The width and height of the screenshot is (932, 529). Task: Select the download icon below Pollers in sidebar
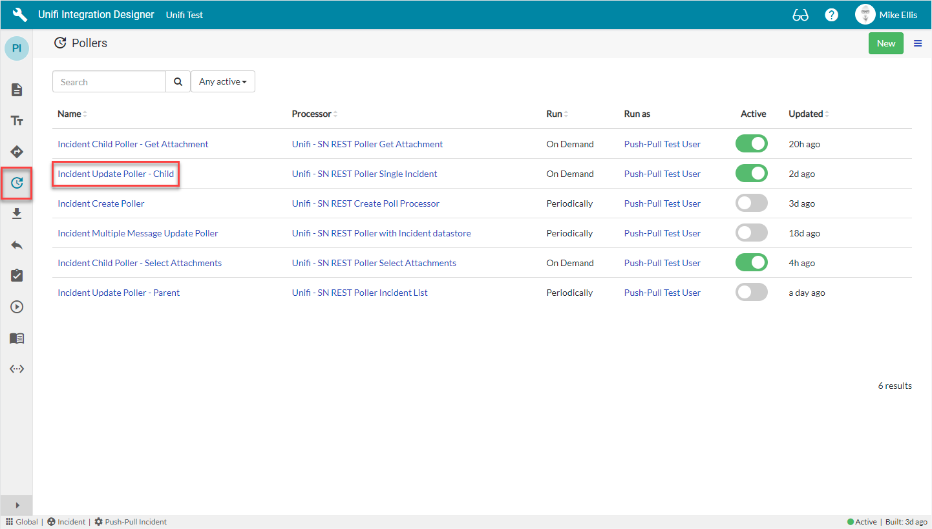click(16, 213)
